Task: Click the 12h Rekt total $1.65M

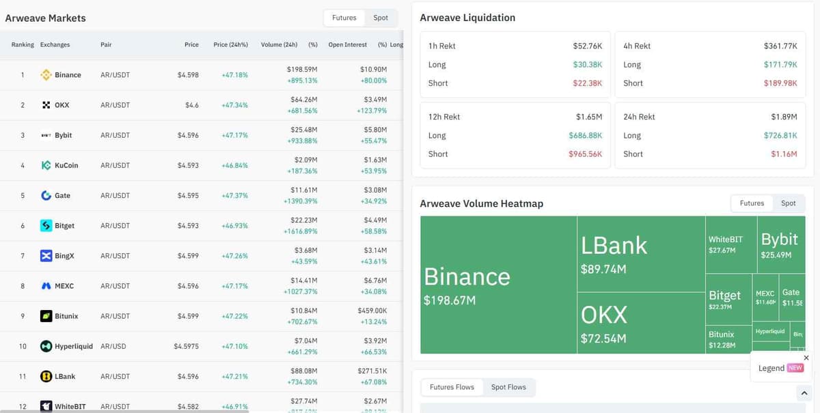Action: pos(589,117)
